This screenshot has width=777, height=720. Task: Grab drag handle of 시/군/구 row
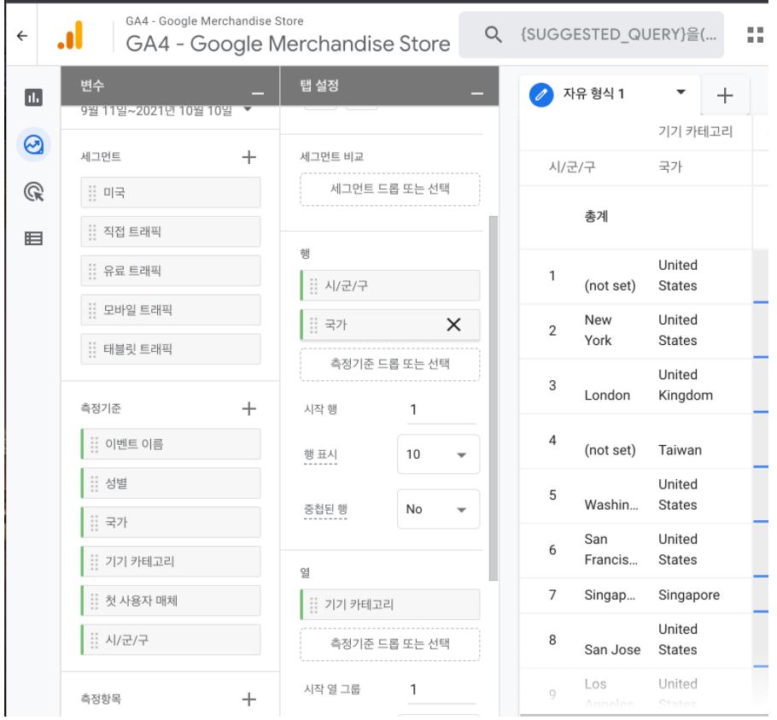click(313, 286)
